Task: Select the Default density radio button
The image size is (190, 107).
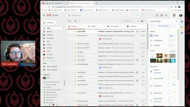Action: (151, 36)
